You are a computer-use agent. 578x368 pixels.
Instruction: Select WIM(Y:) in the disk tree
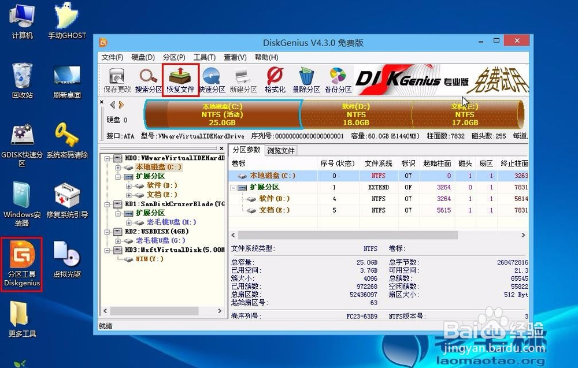coord(149,259)
